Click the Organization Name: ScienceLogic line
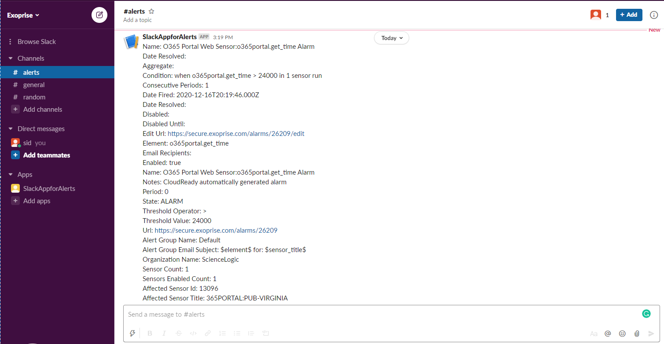This screenshot has height=344, width=664. [191, 260]
